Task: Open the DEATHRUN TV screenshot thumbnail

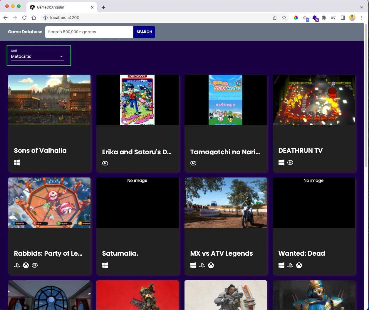Action: [314, 100]
